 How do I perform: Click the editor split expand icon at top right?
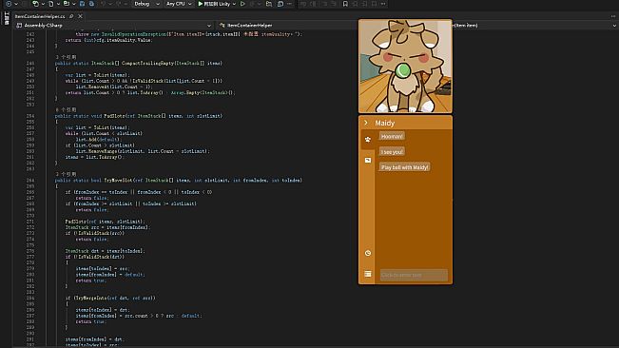[613, 16]
